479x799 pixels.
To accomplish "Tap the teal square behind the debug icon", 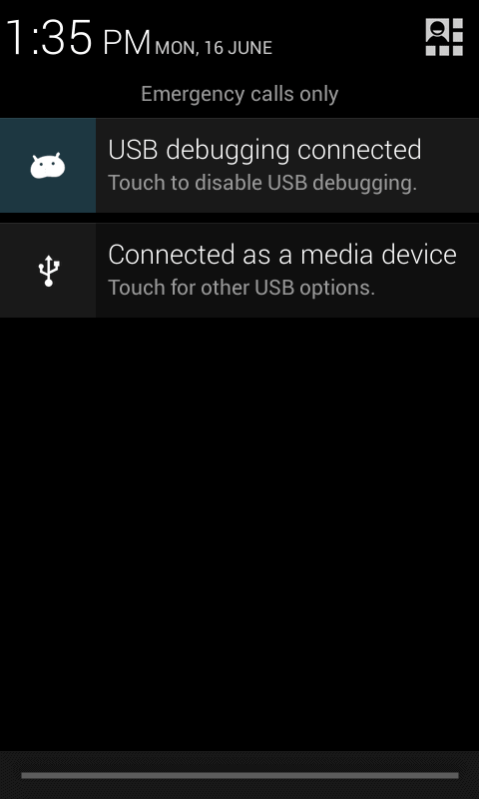I will 48,166.
